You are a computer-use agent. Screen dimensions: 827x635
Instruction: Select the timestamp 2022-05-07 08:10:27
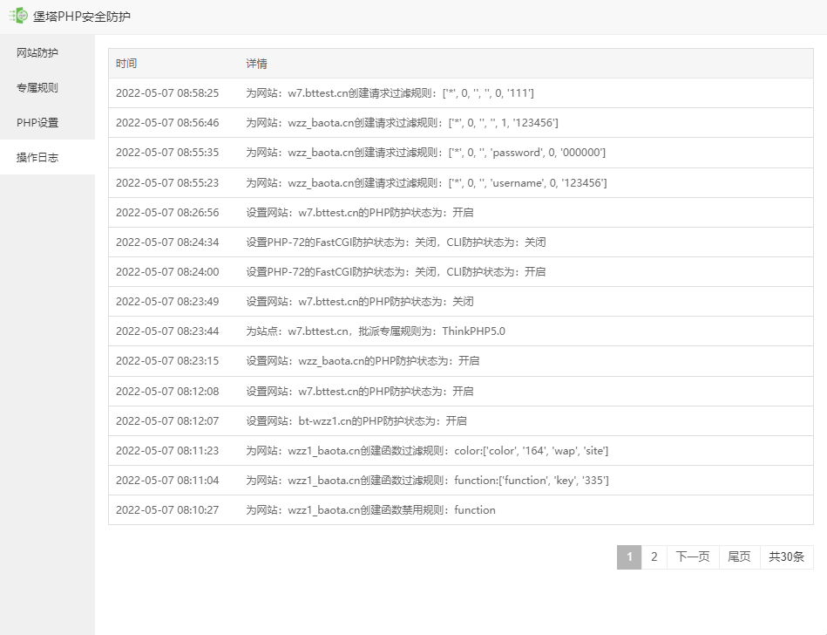point(167,510)
